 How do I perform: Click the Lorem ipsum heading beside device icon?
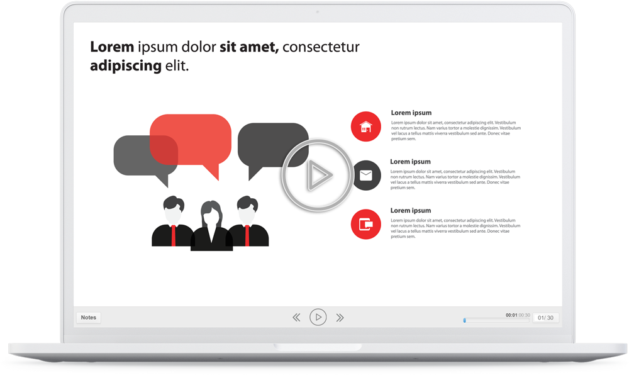coord(410,211)
